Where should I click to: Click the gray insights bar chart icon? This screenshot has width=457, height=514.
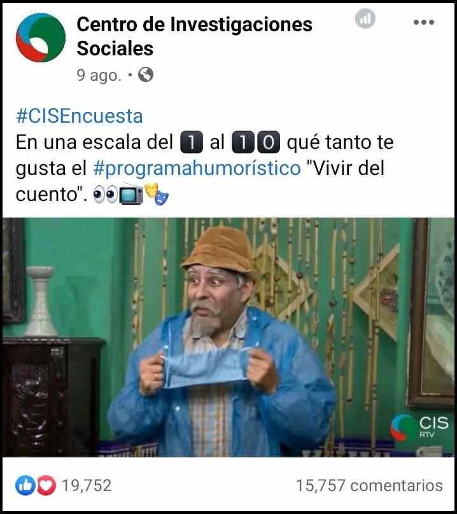[365, 18]
